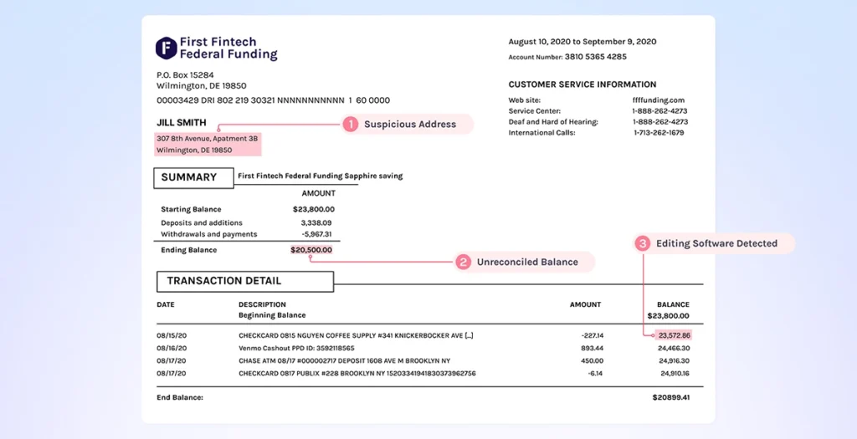This screenshot has height=439, width=857.
Task: Click the 24,910.16 balance value
Action: click(675, 374)
